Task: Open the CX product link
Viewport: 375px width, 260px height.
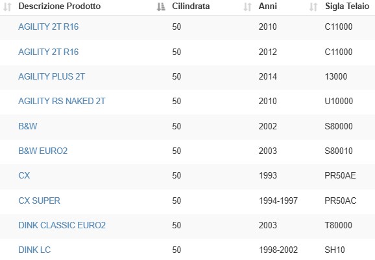Action: (x=24, y=176)
